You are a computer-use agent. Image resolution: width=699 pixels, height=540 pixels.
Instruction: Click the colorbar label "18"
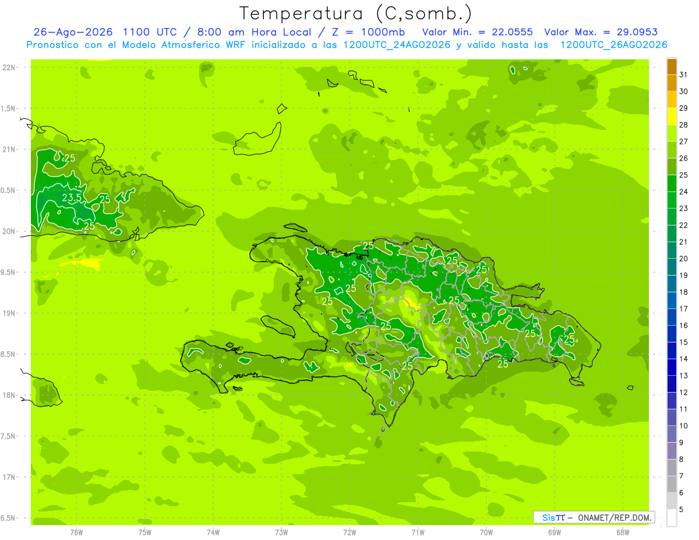pos(684,292)
